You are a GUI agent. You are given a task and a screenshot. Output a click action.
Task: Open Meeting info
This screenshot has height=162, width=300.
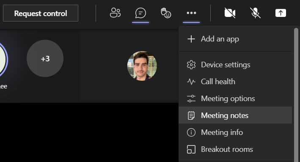pos(235,132)
